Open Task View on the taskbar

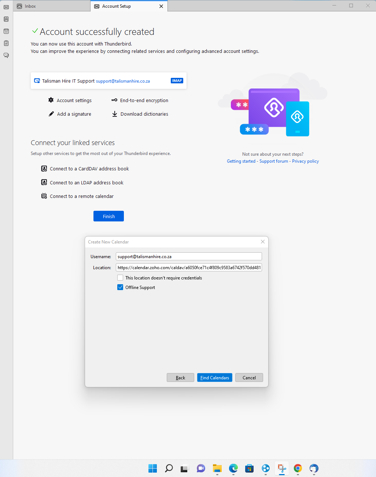pyautogui.click(x=184, y=468)
